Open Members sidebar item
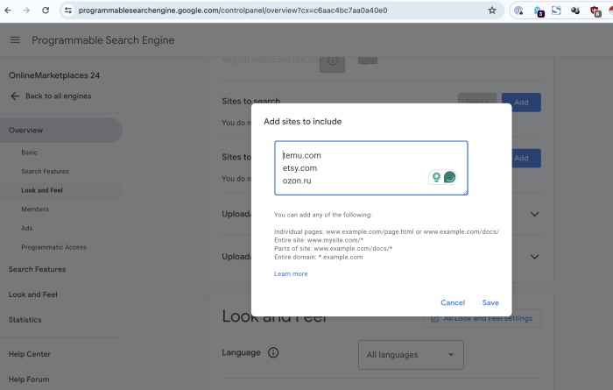613x390 pixels. click(x=35, y=209)
